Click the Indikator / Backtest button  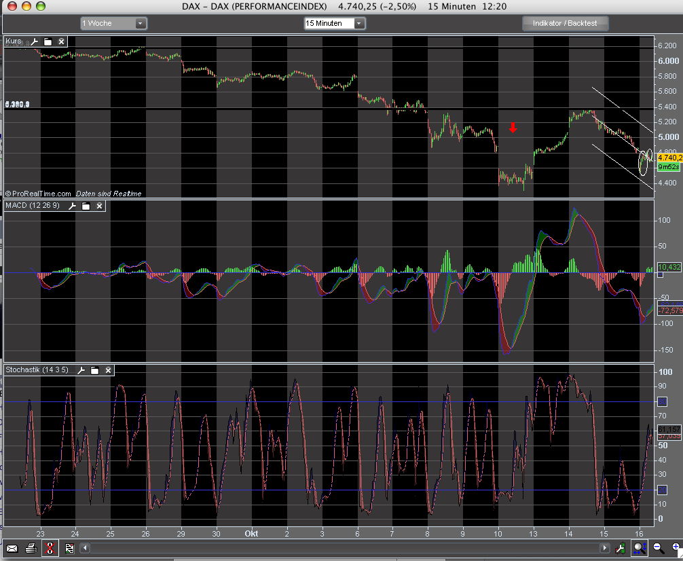(x=565, y=23)
